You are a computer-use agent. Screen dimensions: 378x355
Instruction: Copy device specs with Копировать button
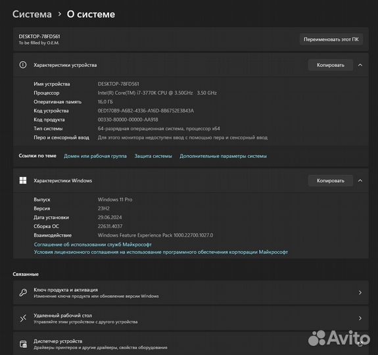(x=331, y=65)
